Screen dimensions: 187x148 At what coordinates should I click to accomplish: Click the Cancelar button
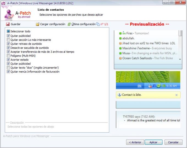[x=174, y=142]
